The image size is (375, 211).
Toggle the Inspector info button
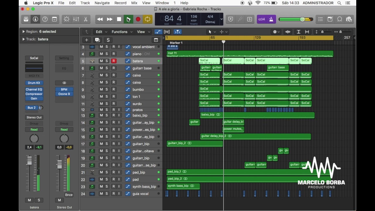[x=35, y=19]
